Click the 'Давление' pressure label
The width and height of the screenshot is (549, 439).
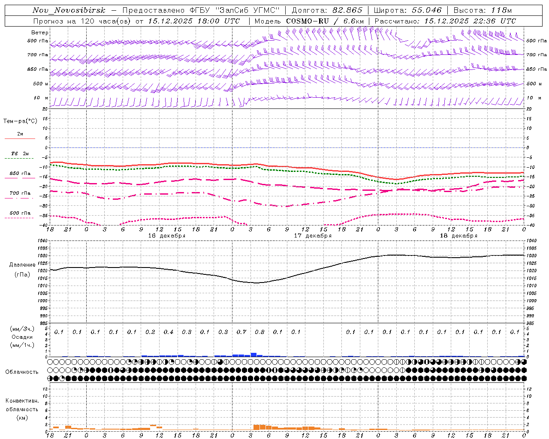coord(22,265)
